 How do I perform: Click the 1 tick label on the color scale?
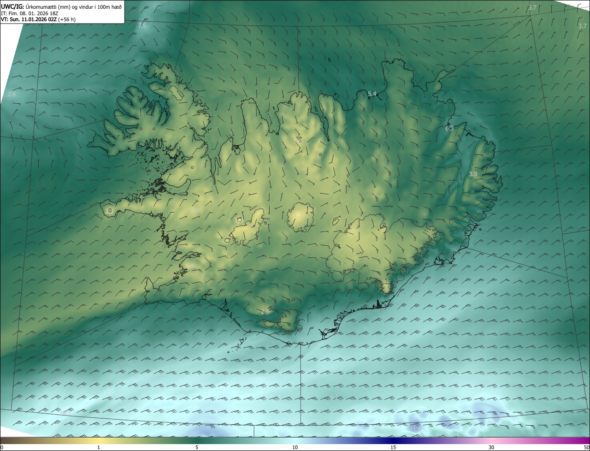coord(99,447)
